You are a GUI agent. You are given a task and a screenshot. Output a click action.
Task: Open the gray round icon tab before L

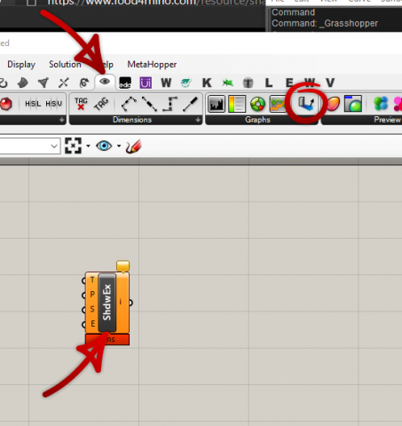click(248, 83)
